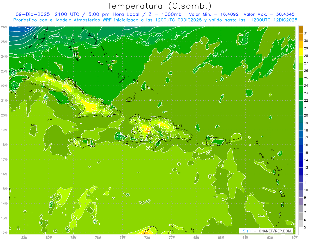
Task: Click the 80W longitude axis label
Action: (49, 237)
